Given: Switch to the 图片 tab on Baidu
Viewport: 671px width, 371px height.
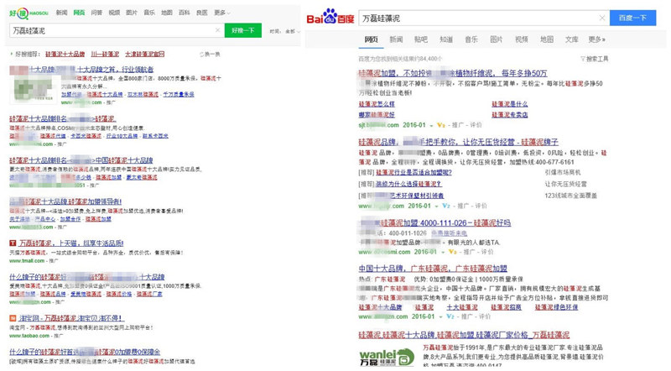Looking at the screenshot, I should [x=497, y=39].
